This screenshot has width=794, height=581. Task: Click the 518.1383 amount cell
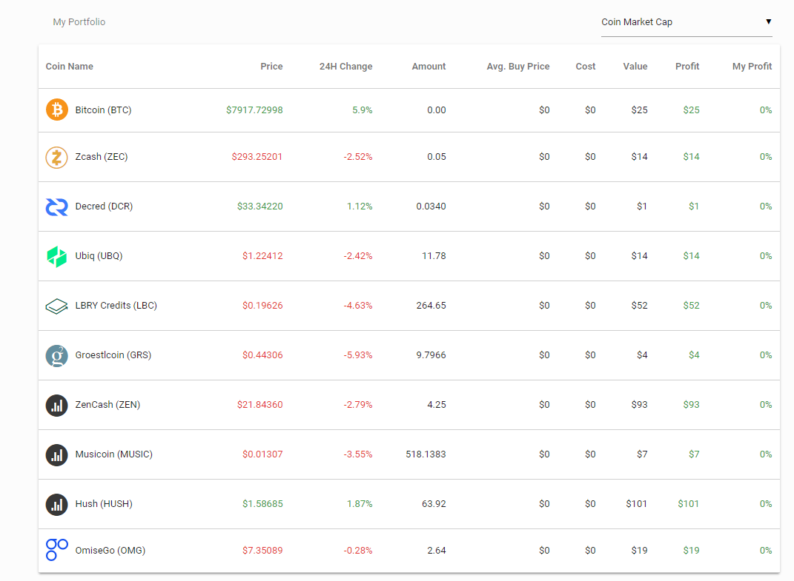(426, 454)
